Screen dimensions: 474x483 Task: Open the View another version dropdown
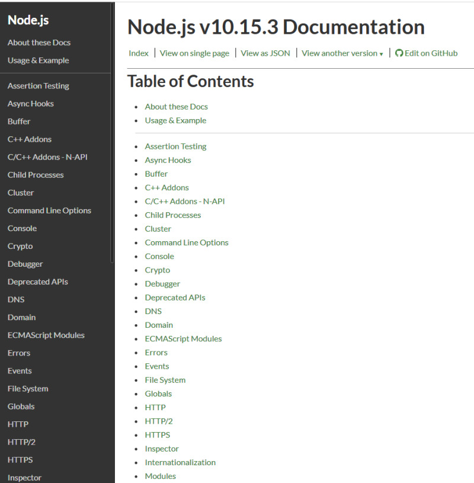342,53
